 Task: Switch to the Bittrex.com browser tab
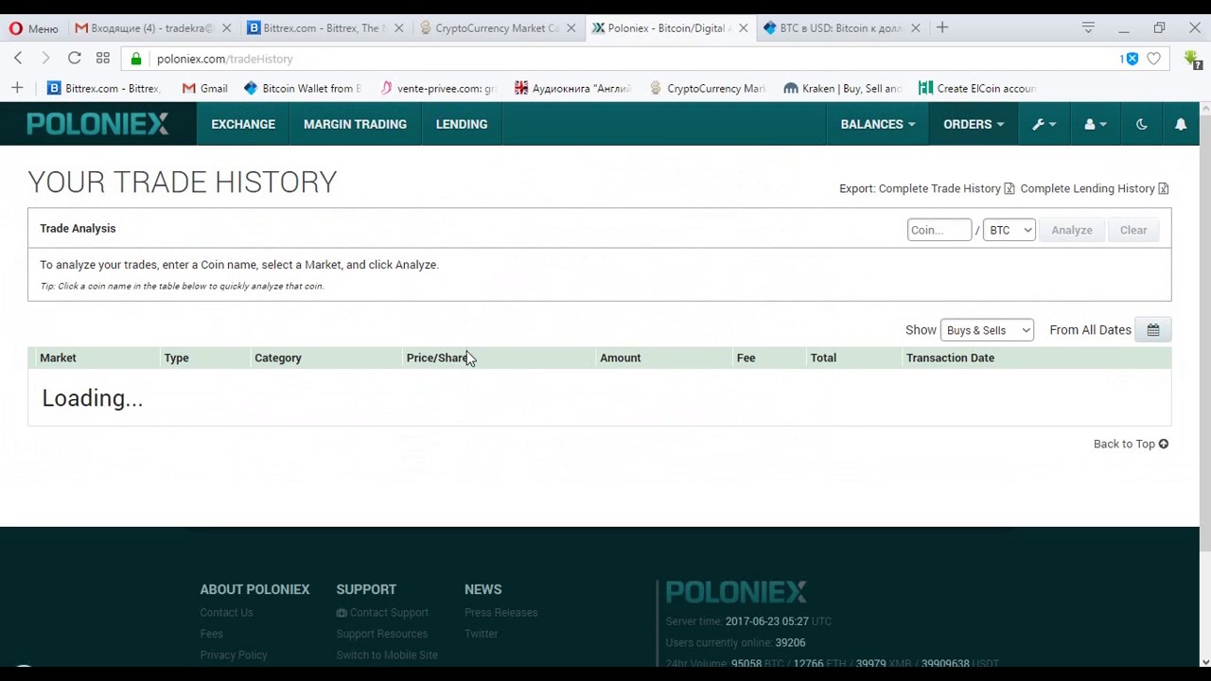(x=325, y=28)
